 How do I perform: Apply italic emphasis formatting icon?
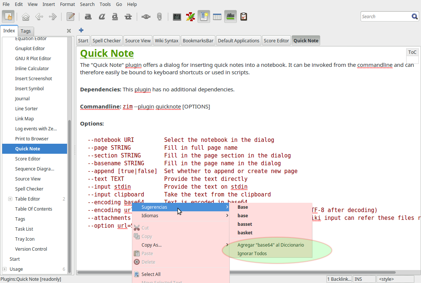pyautogui.click(x=102, y=17)
